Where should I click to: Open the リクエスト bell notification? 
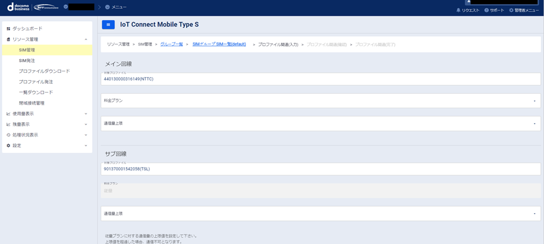467,10
